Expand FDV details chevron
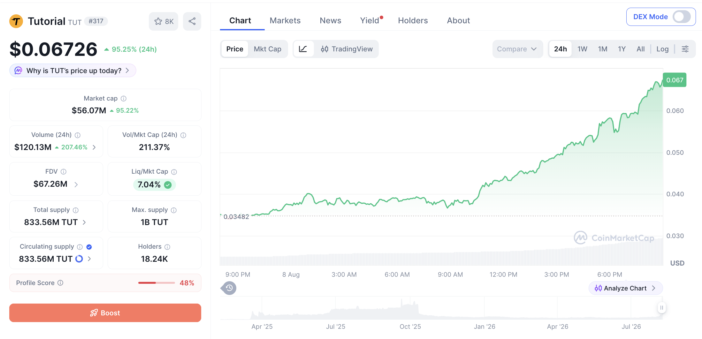The image size is (702, 339). [x=76, y=184]
